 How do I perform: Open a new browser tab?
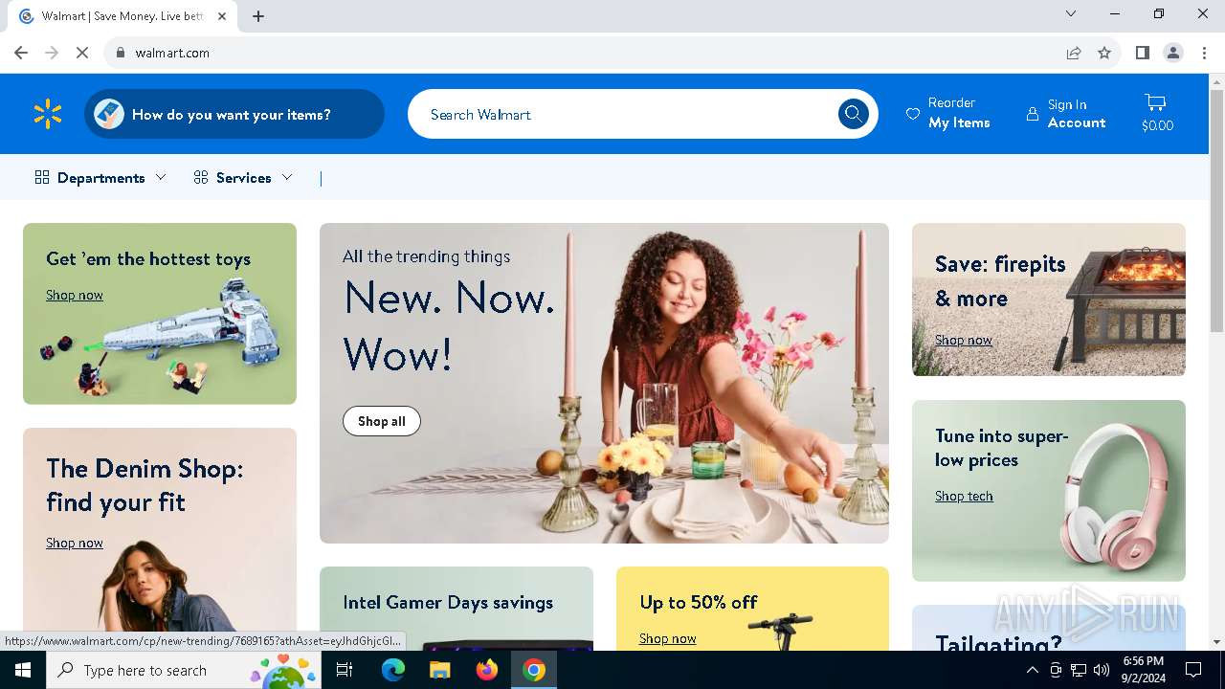coord(258,16)
